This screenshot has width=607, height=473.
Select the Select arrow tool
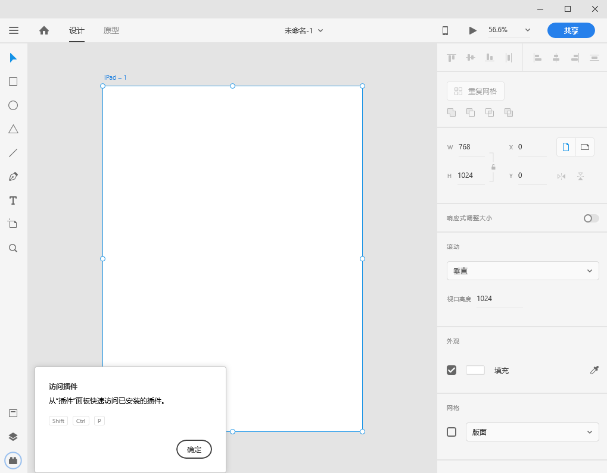tap(13, 58)
